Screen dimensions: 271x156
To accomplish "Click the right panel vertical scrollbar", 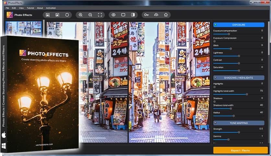I will [x=269, y=38].
